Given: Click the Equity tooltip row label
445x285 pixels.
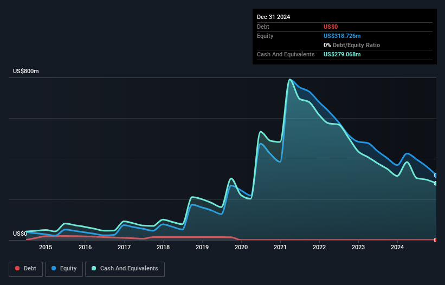Looking at the screenshot, I should coord(265,36).
